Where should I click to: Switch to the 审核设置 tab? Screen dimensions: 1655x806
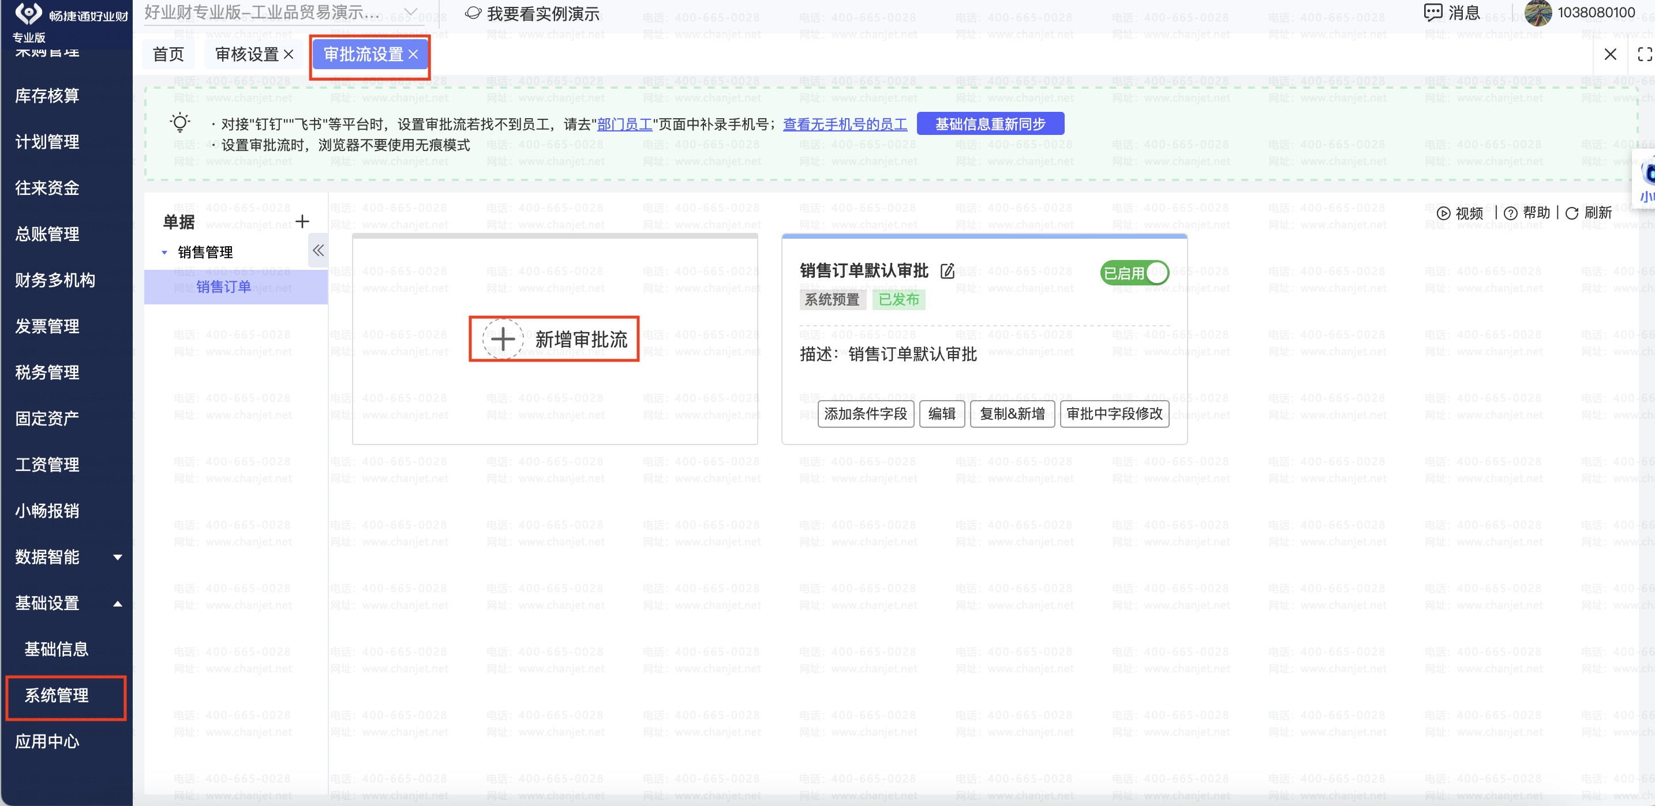(247, 55)
